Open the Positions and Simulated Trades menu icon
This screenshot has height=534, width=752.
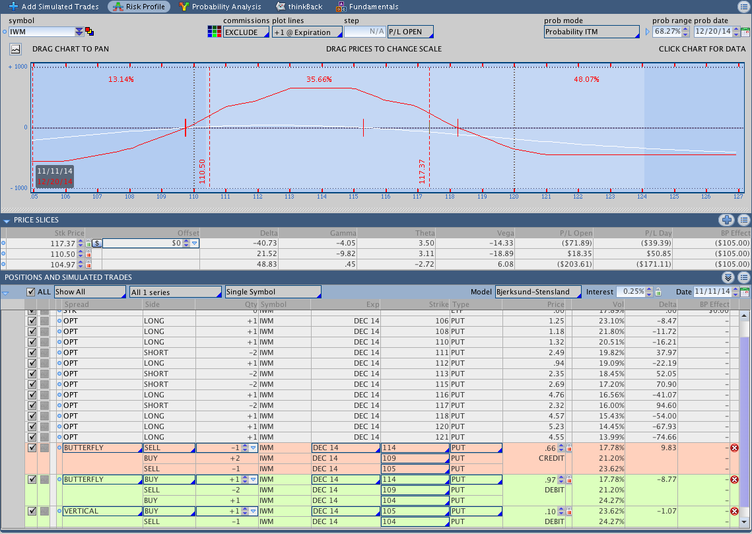pyautogui.click(x=744, y=277)
